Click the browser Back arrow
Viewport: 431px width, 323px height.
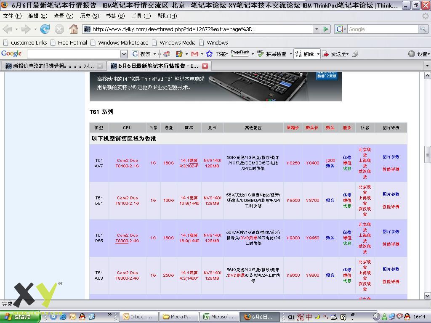point(8,29)
